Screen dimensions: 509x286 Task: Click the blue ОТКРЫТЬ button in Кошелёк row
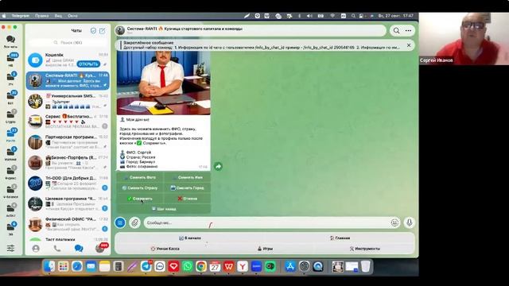click(x=88, y=64)
